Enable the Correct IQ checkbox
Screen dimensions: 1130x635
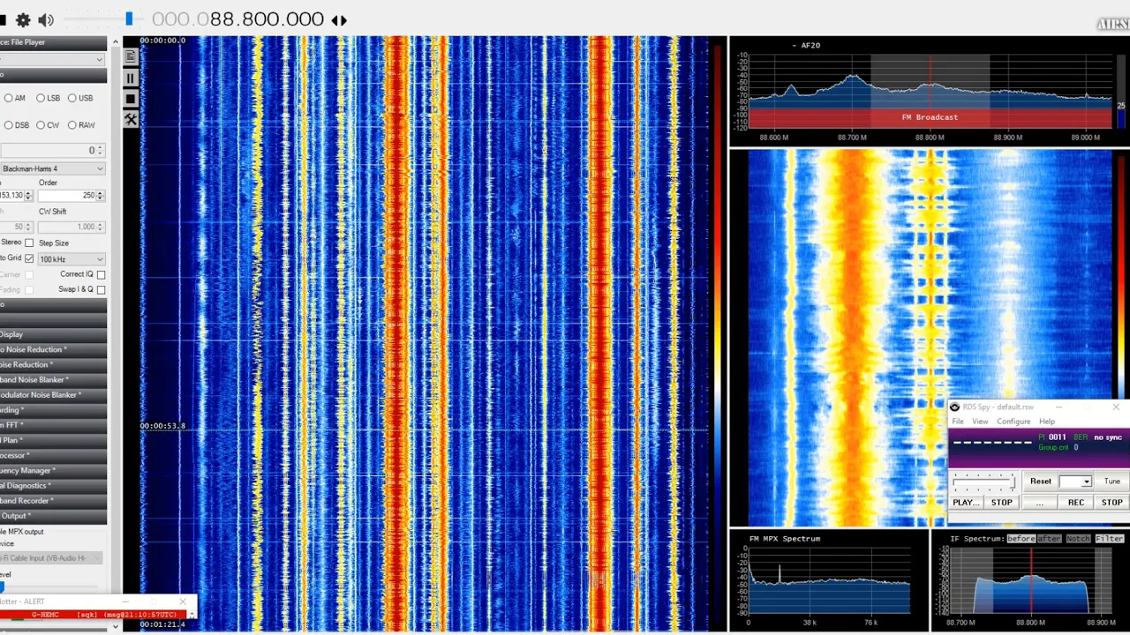[x=101, y=274]
